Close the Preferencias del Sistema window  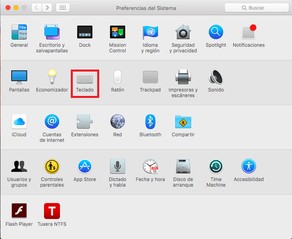click(8, 8)
